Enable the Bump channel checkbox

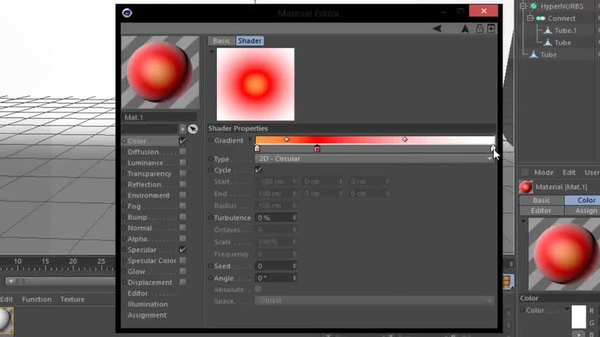[x=183, y=217]
